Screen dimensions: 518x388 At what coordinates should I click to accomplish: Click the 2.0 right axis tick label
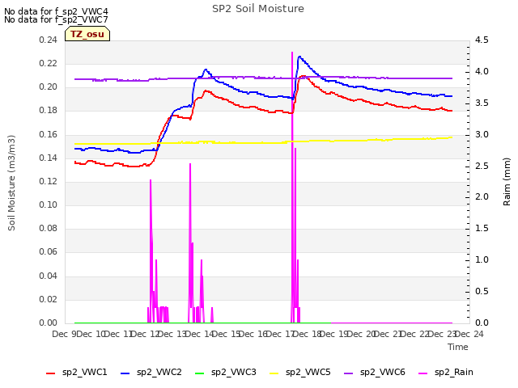point(482,197)
